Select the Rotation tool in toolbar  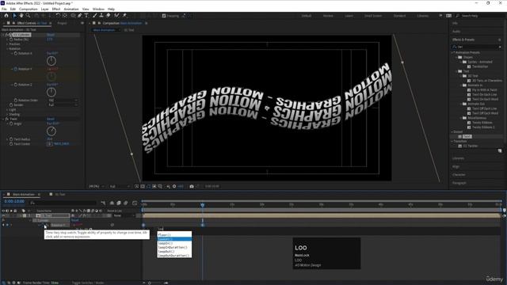point(58,16)
